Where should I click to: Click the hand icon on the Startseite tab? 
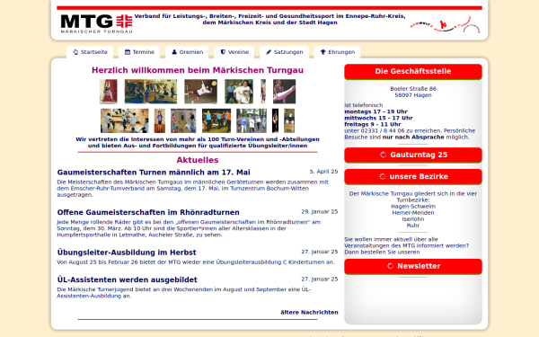click(x=75, y=52)
